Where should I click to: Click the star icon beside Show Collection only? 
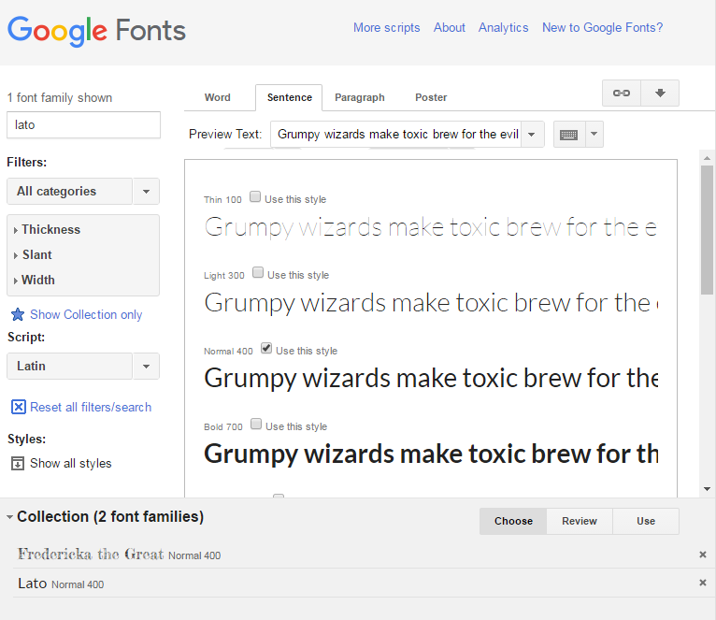18,314
